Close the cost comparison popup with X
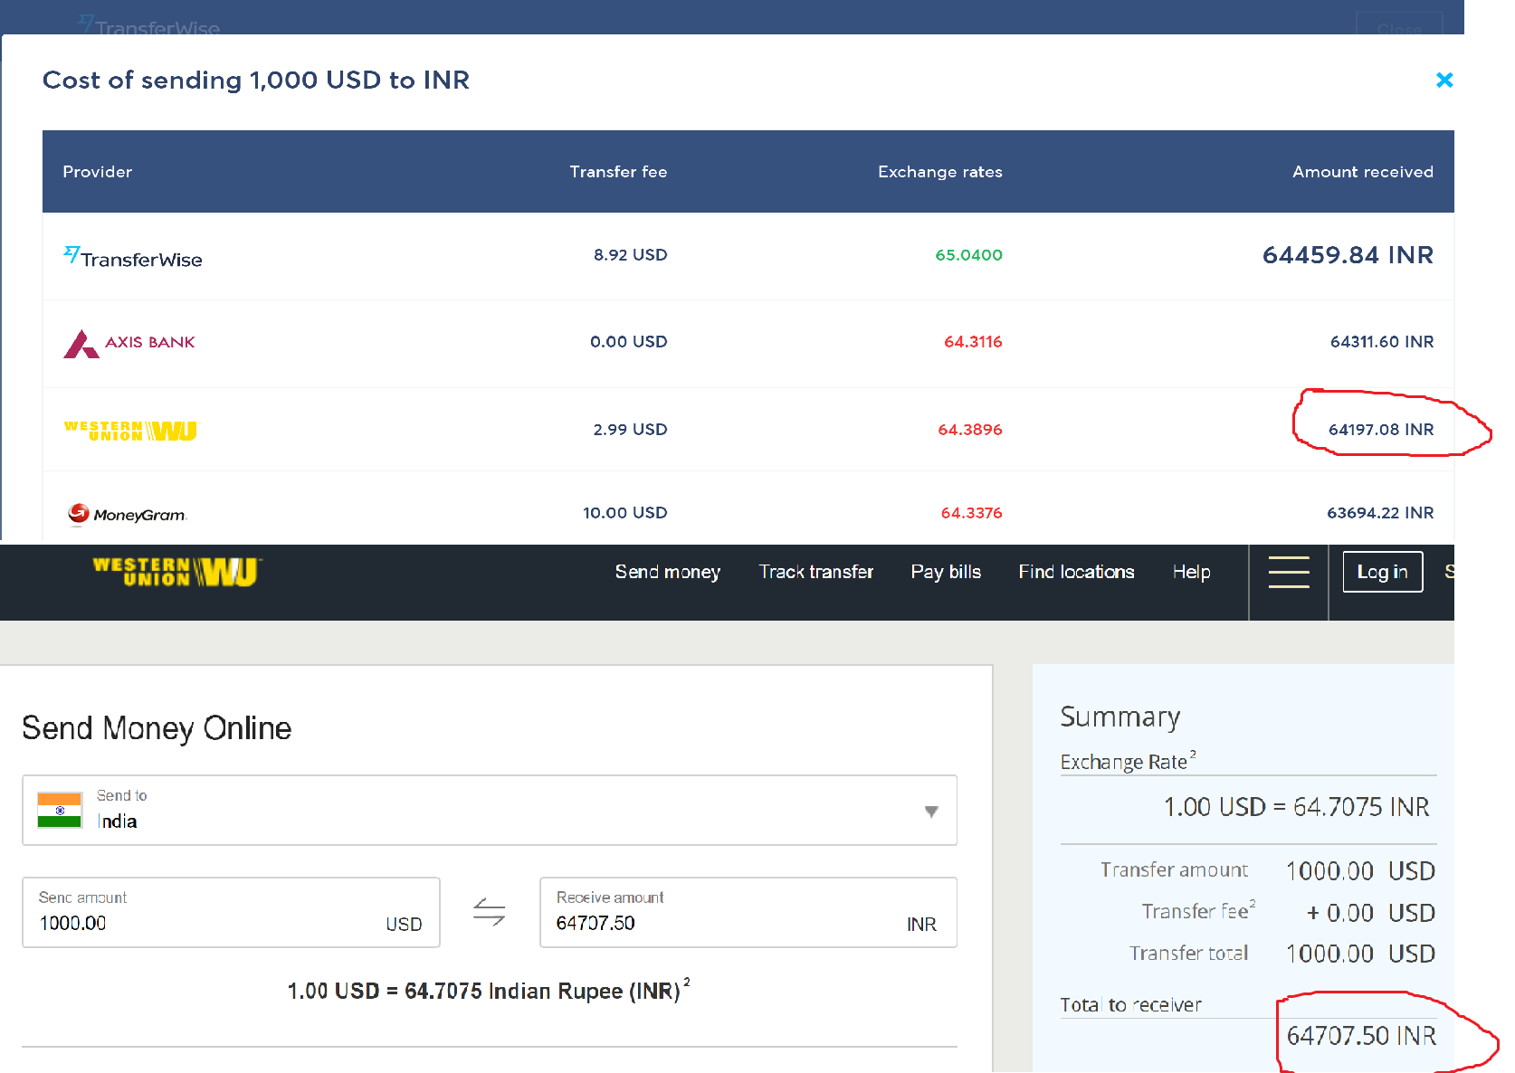Screen dimensions: 1515x1073 (1444, 81)
